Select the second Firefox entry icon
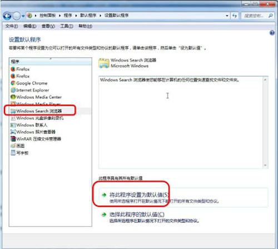This screenshot has height=249, width=278. (13, 76)
